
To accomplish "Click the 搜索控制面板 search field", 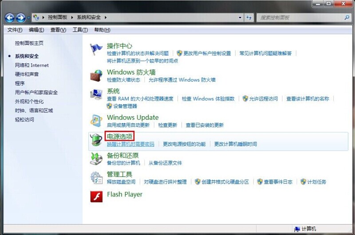I will (300, 18).
